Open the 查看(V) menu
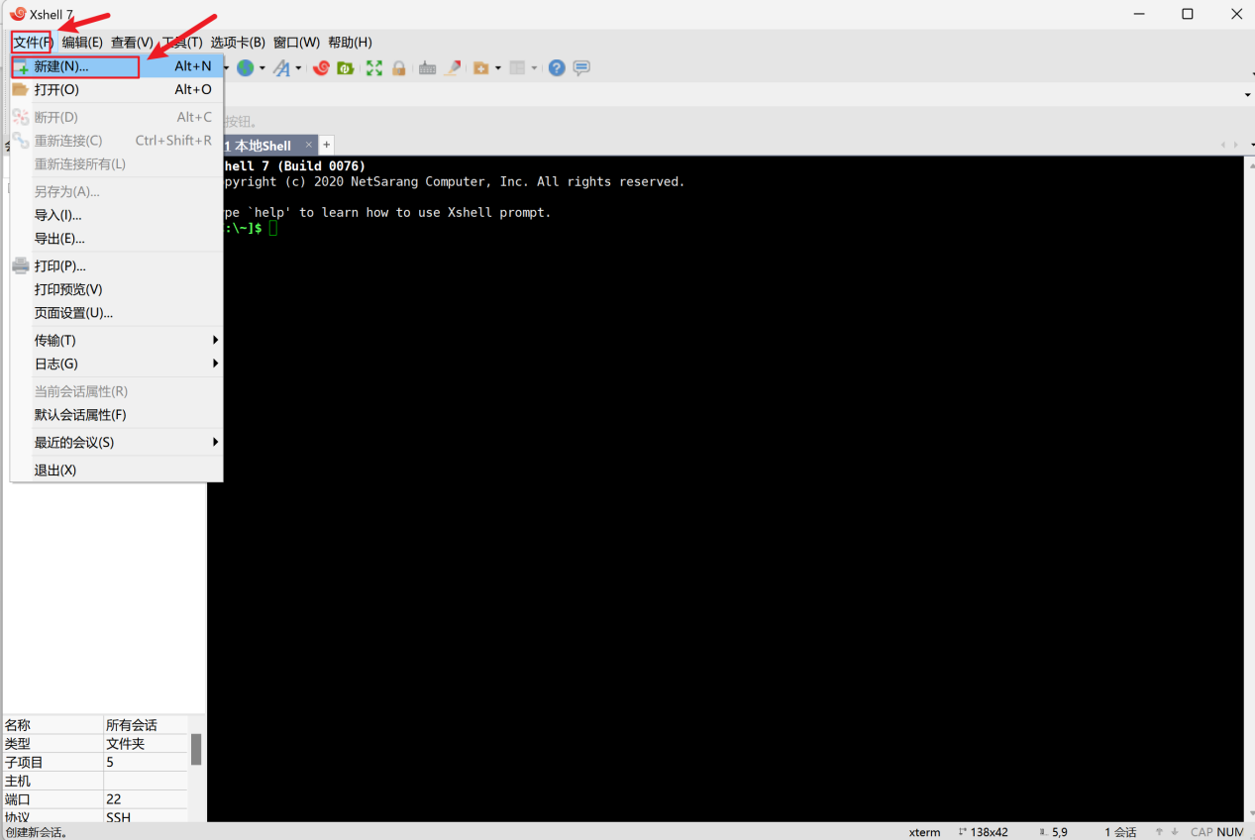This screenshot has width=1255, height=840. (132, 42)
